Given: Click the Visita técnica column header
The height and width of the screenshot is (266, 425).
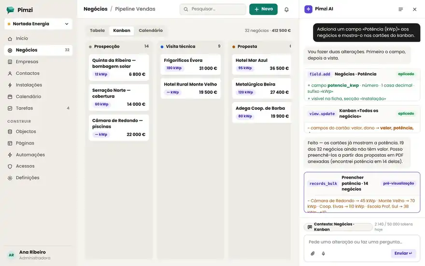Looking at the screenshot, I should (190, 46).
